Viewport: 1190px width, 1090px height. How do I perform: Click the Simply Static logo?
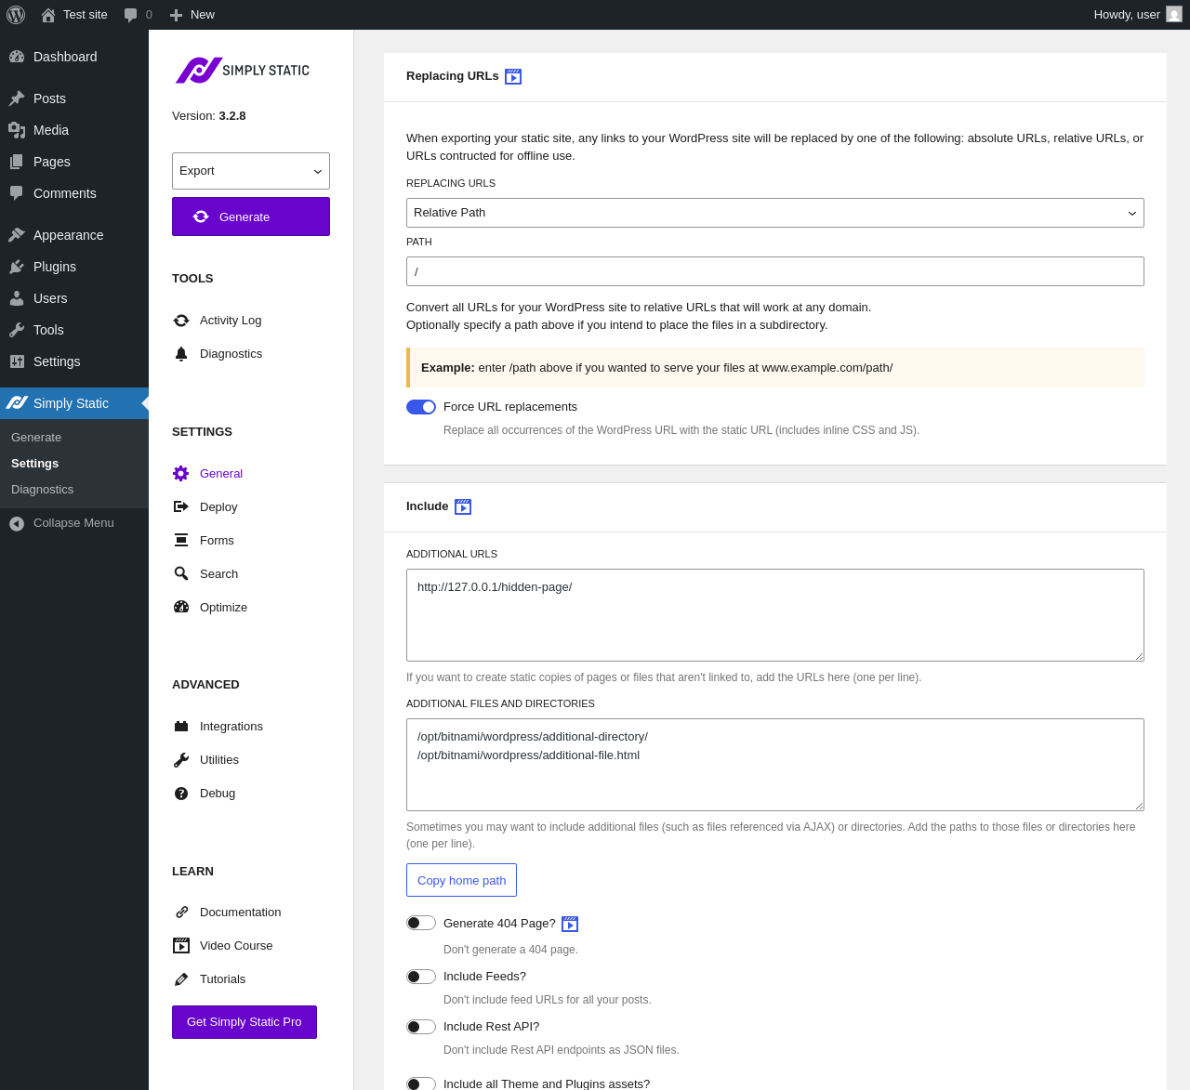coord(243,71)
